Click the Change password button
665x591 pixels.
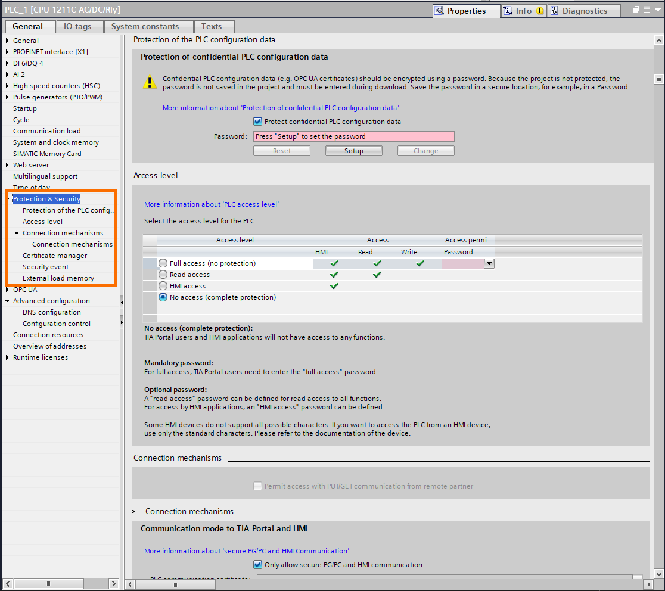click(x=426, y=151)
